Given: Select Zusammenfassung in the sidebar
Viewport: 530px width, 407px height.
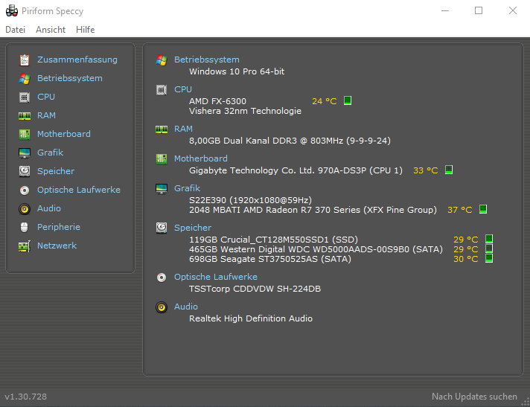Looking at the screenshot, I should pos(77,60).
